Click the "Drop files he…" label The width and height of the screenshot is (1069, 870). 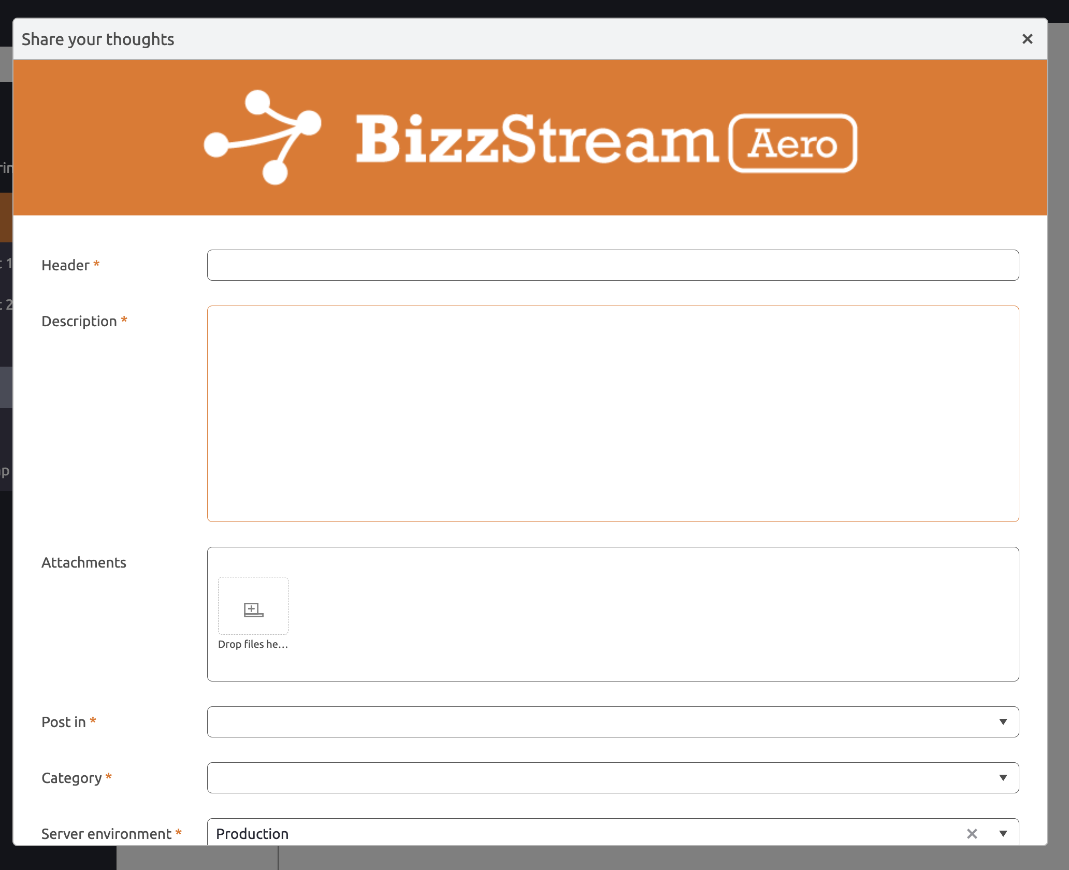pos(253,644)
